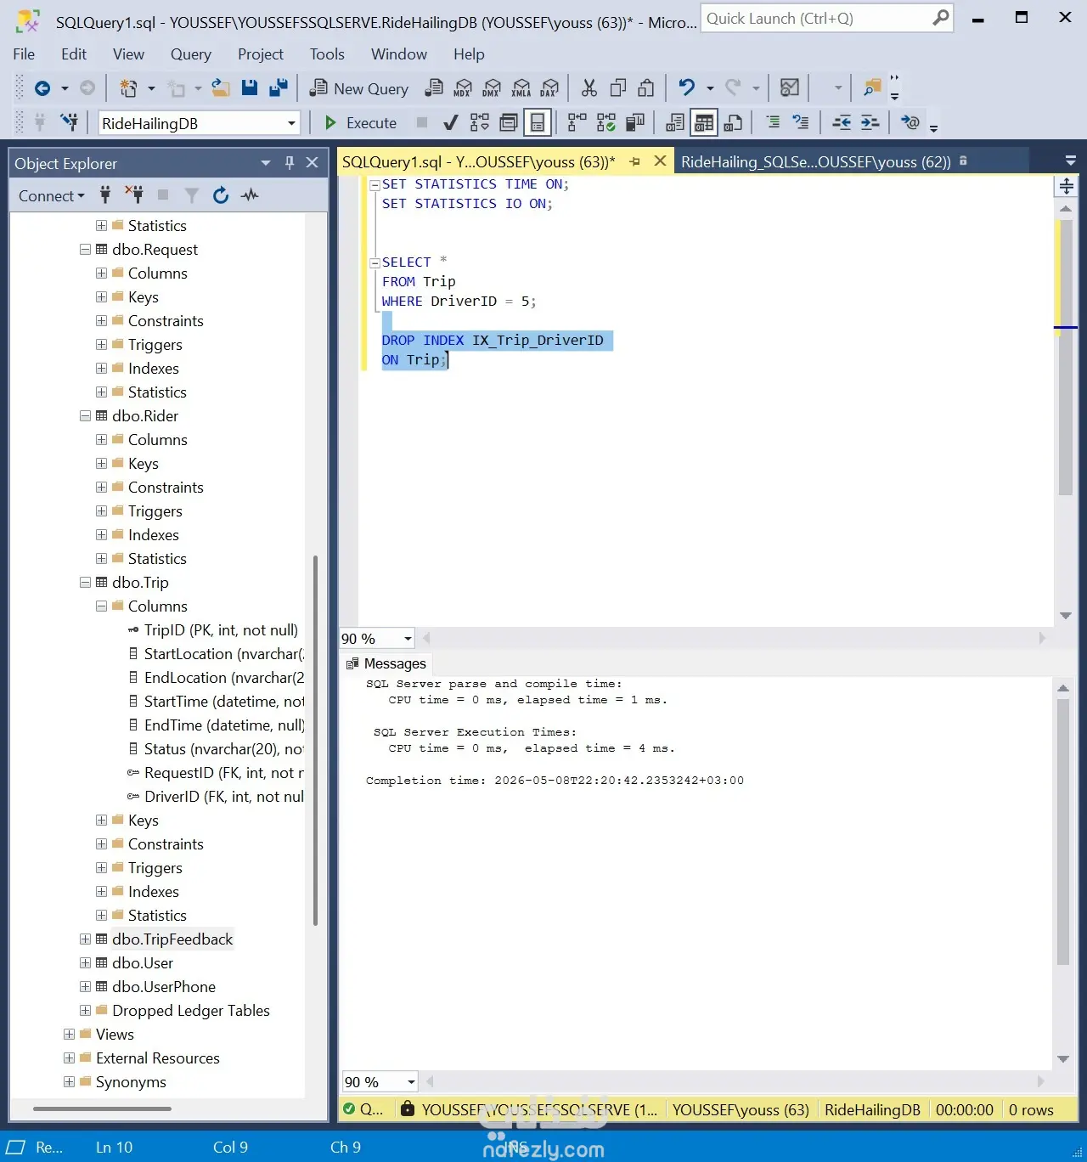Image resolution: width=1087 pixels, height=1162 pixels.
Task: Click the XMLA query icon
Action: [521, 87]
